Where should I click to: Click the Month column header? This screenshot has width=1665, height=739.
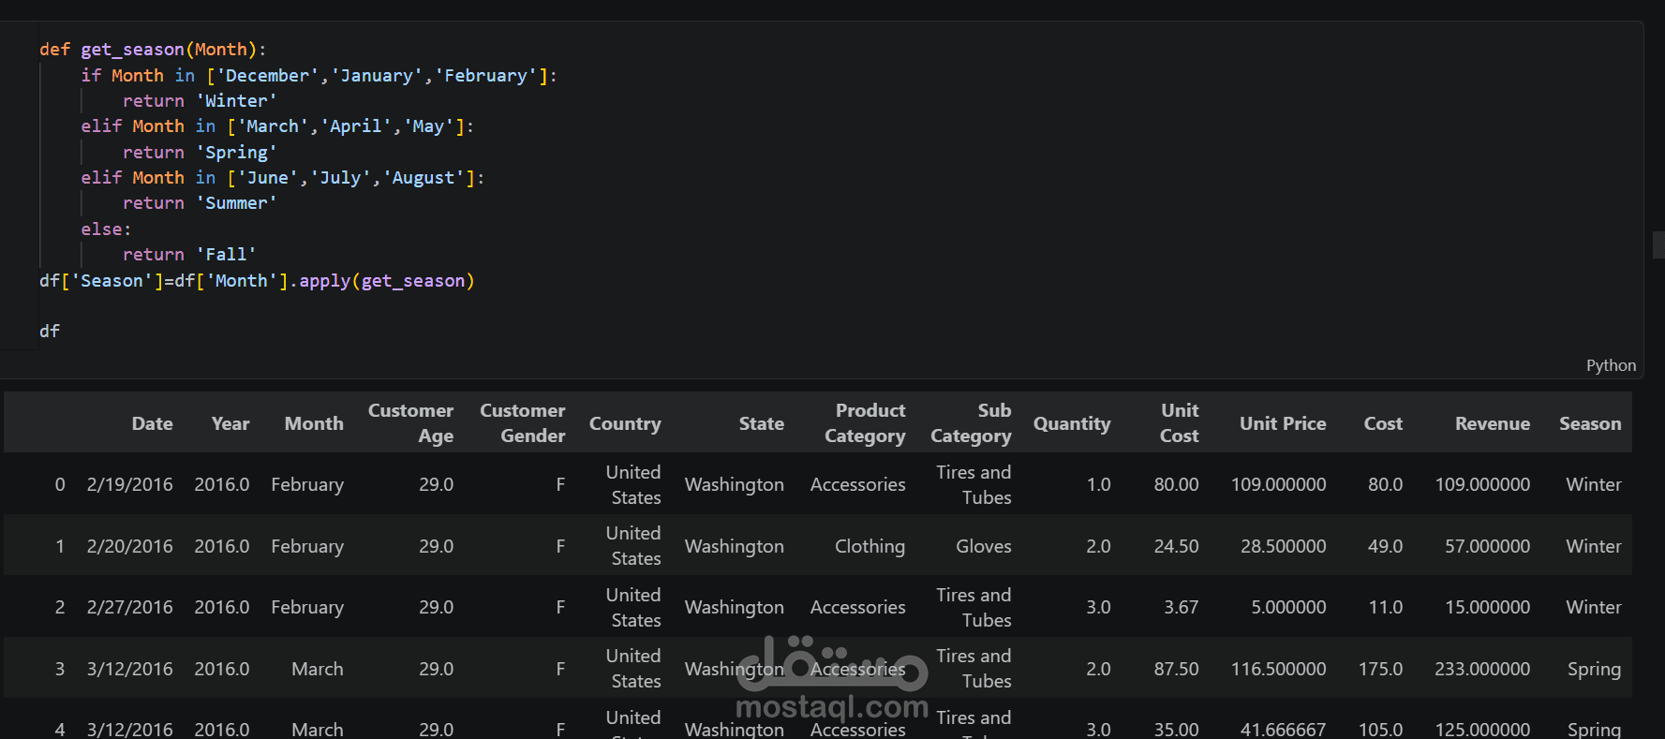[314, 423]
